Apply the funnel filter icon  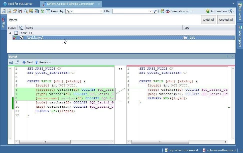coord(155,11)
